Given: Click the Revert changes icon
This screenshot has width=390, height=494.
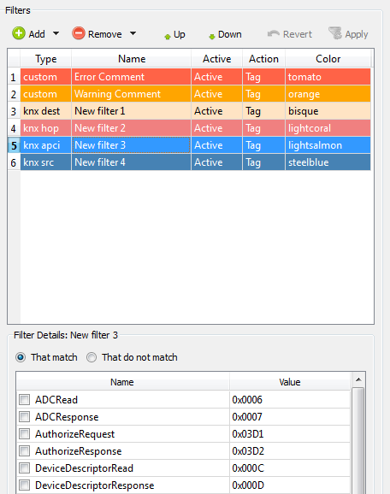Looking at the screenshot, I should (x=273, y=33).
